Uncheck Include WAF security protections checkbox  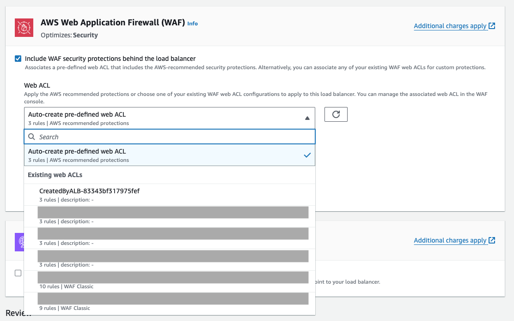18,59
